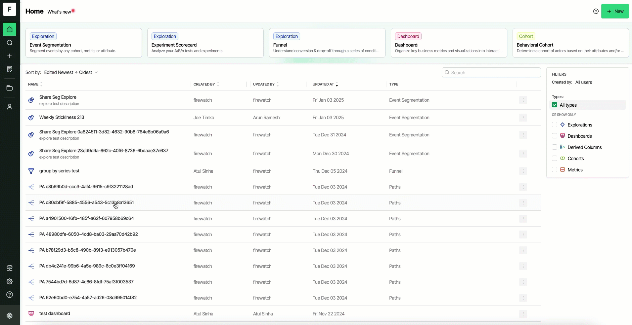Click the help circle icon beside New
The height and width of the screenshot is (325, 632).
coord(596,11)
